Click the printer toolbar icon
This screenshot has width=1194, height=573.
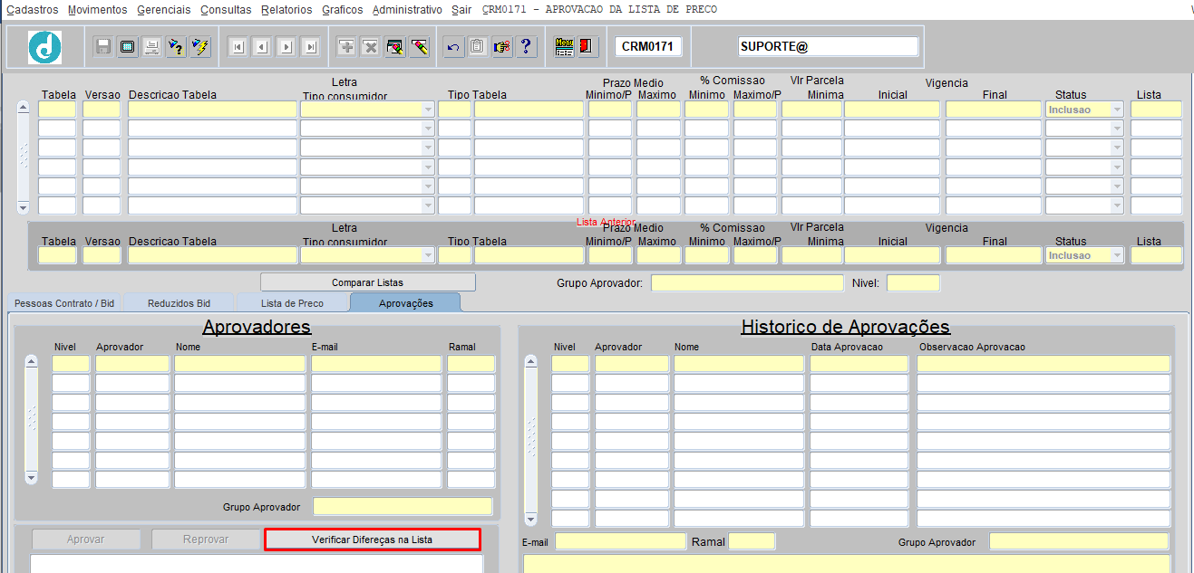click(x=152, y=47)
